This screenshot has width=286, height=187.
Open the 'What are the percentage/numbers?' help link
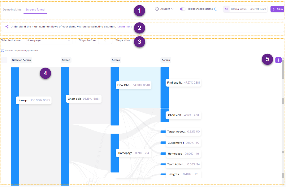(21, 51)
